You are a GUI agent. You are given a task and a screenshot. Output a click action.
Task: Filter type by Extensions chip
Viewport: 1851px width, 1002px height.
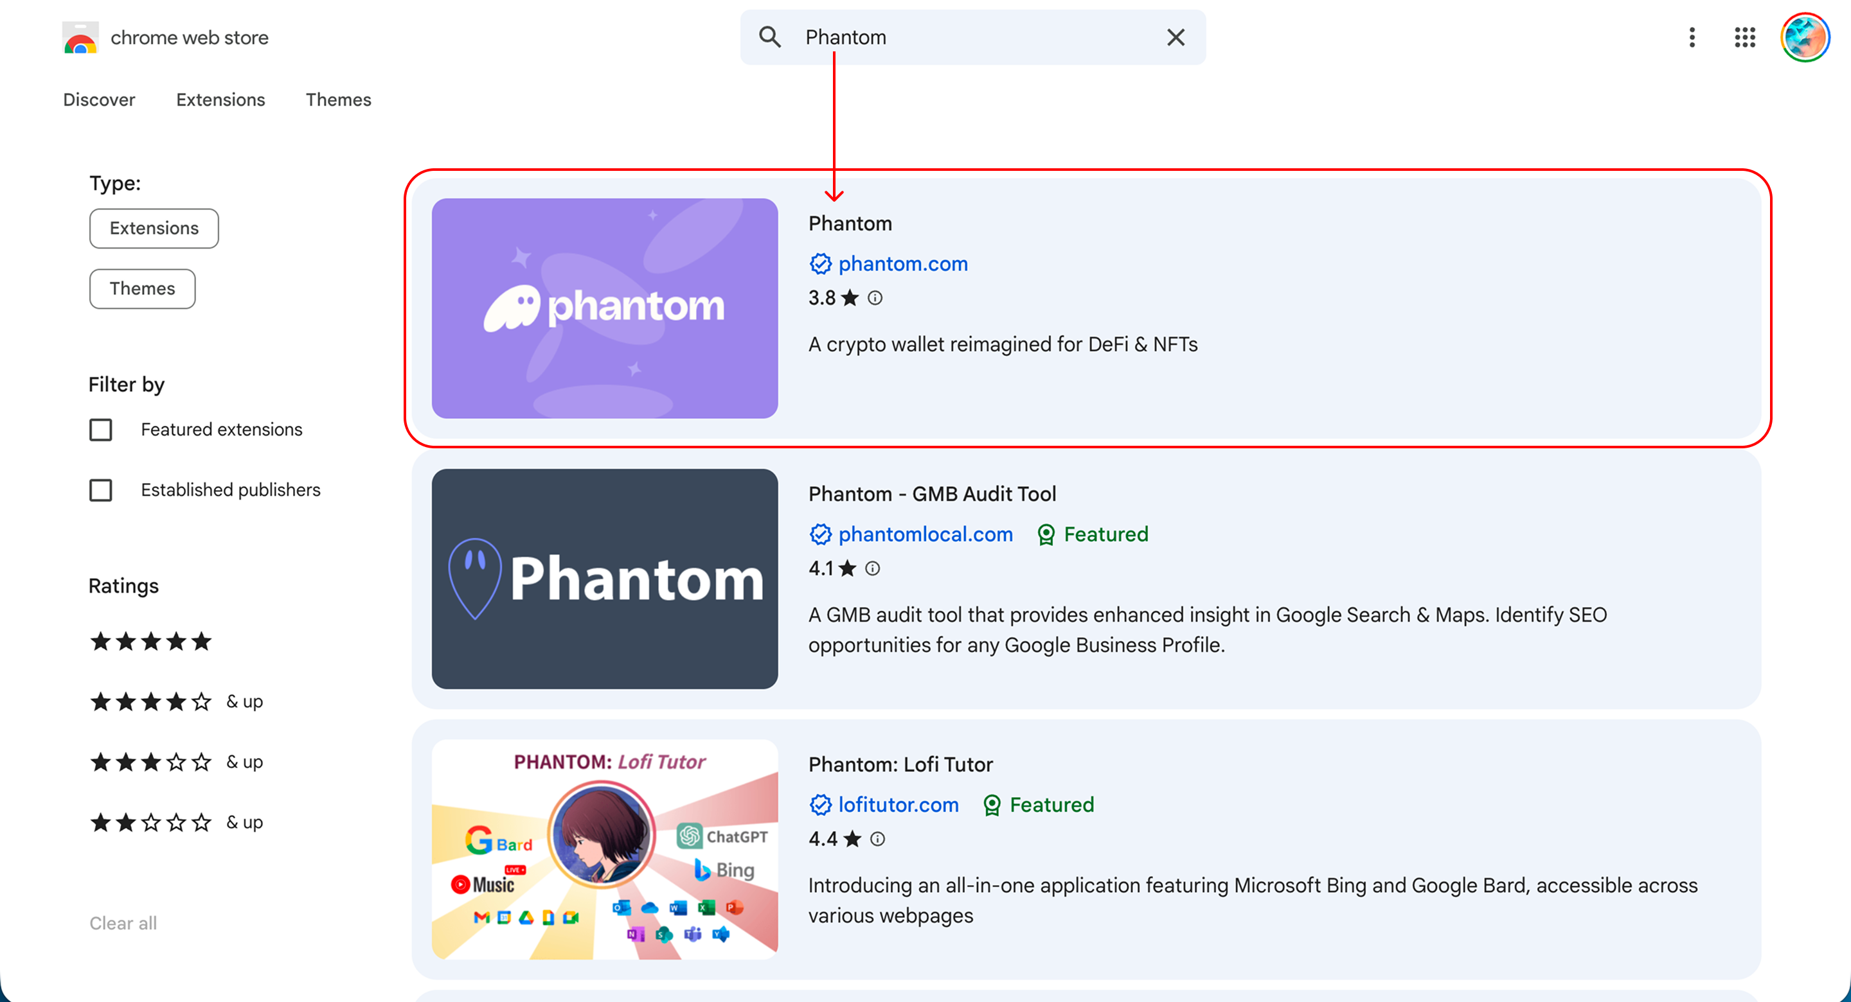pyautogui.click(x=154, y=227)
